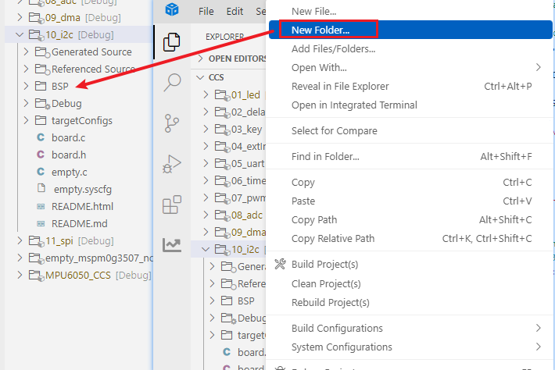Open the Search magnifier in activity bar
555x370 pixels.
click(x=171, y=82)
